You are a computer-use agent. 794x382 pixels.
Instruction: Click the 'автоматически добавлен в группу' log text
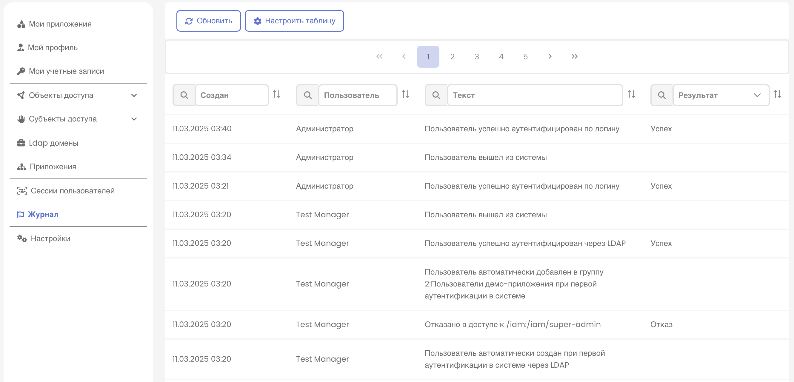pyautogui.click(x=514, y=284)
